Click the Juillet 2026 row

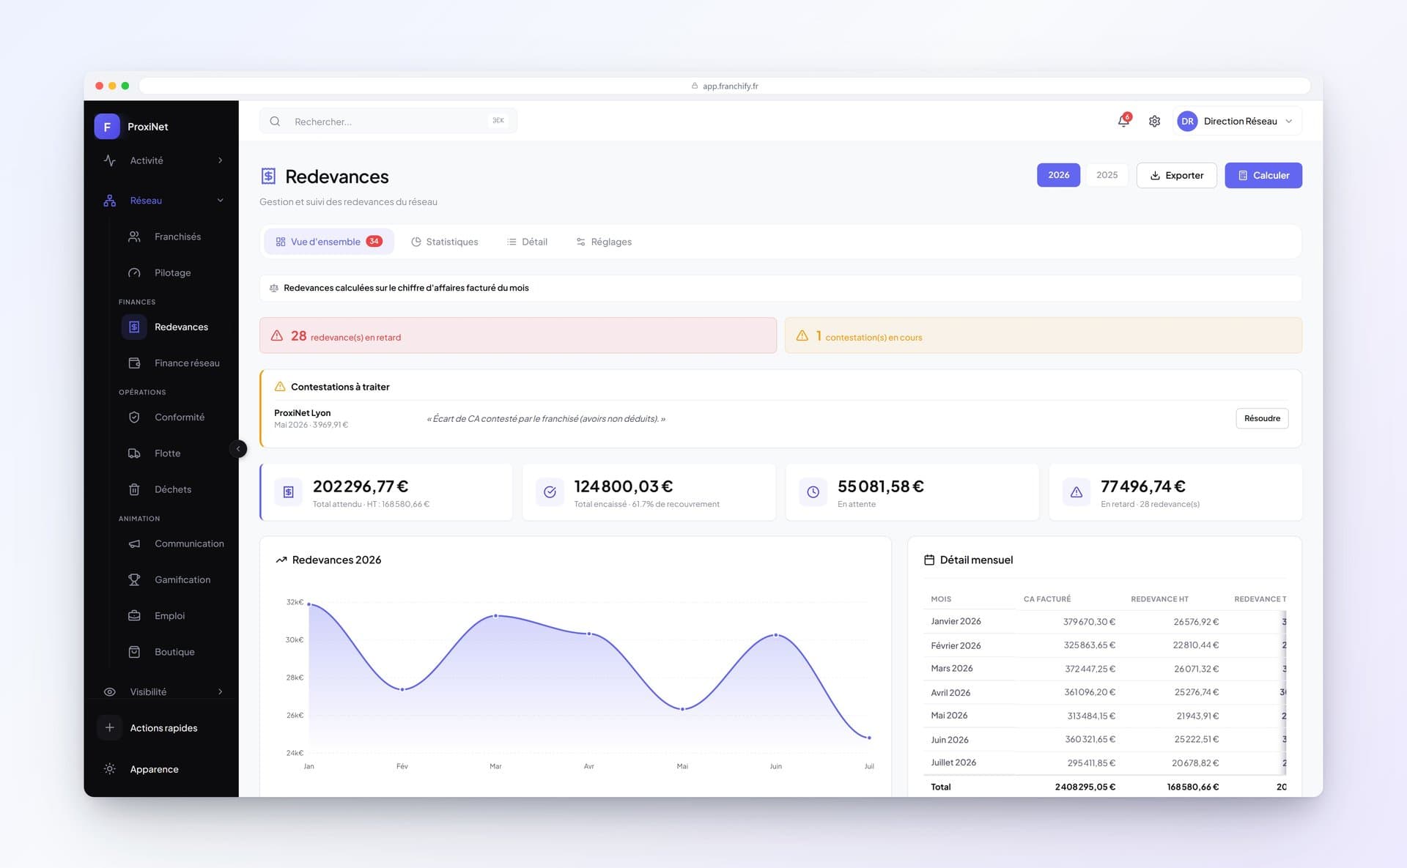pyautogui.click(x=1104, y=763)
